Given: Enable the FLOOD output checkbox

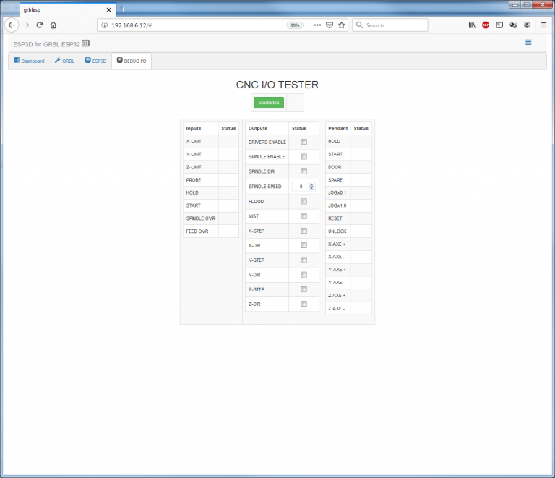Looking at the screenshot, I should click(304, 202).
